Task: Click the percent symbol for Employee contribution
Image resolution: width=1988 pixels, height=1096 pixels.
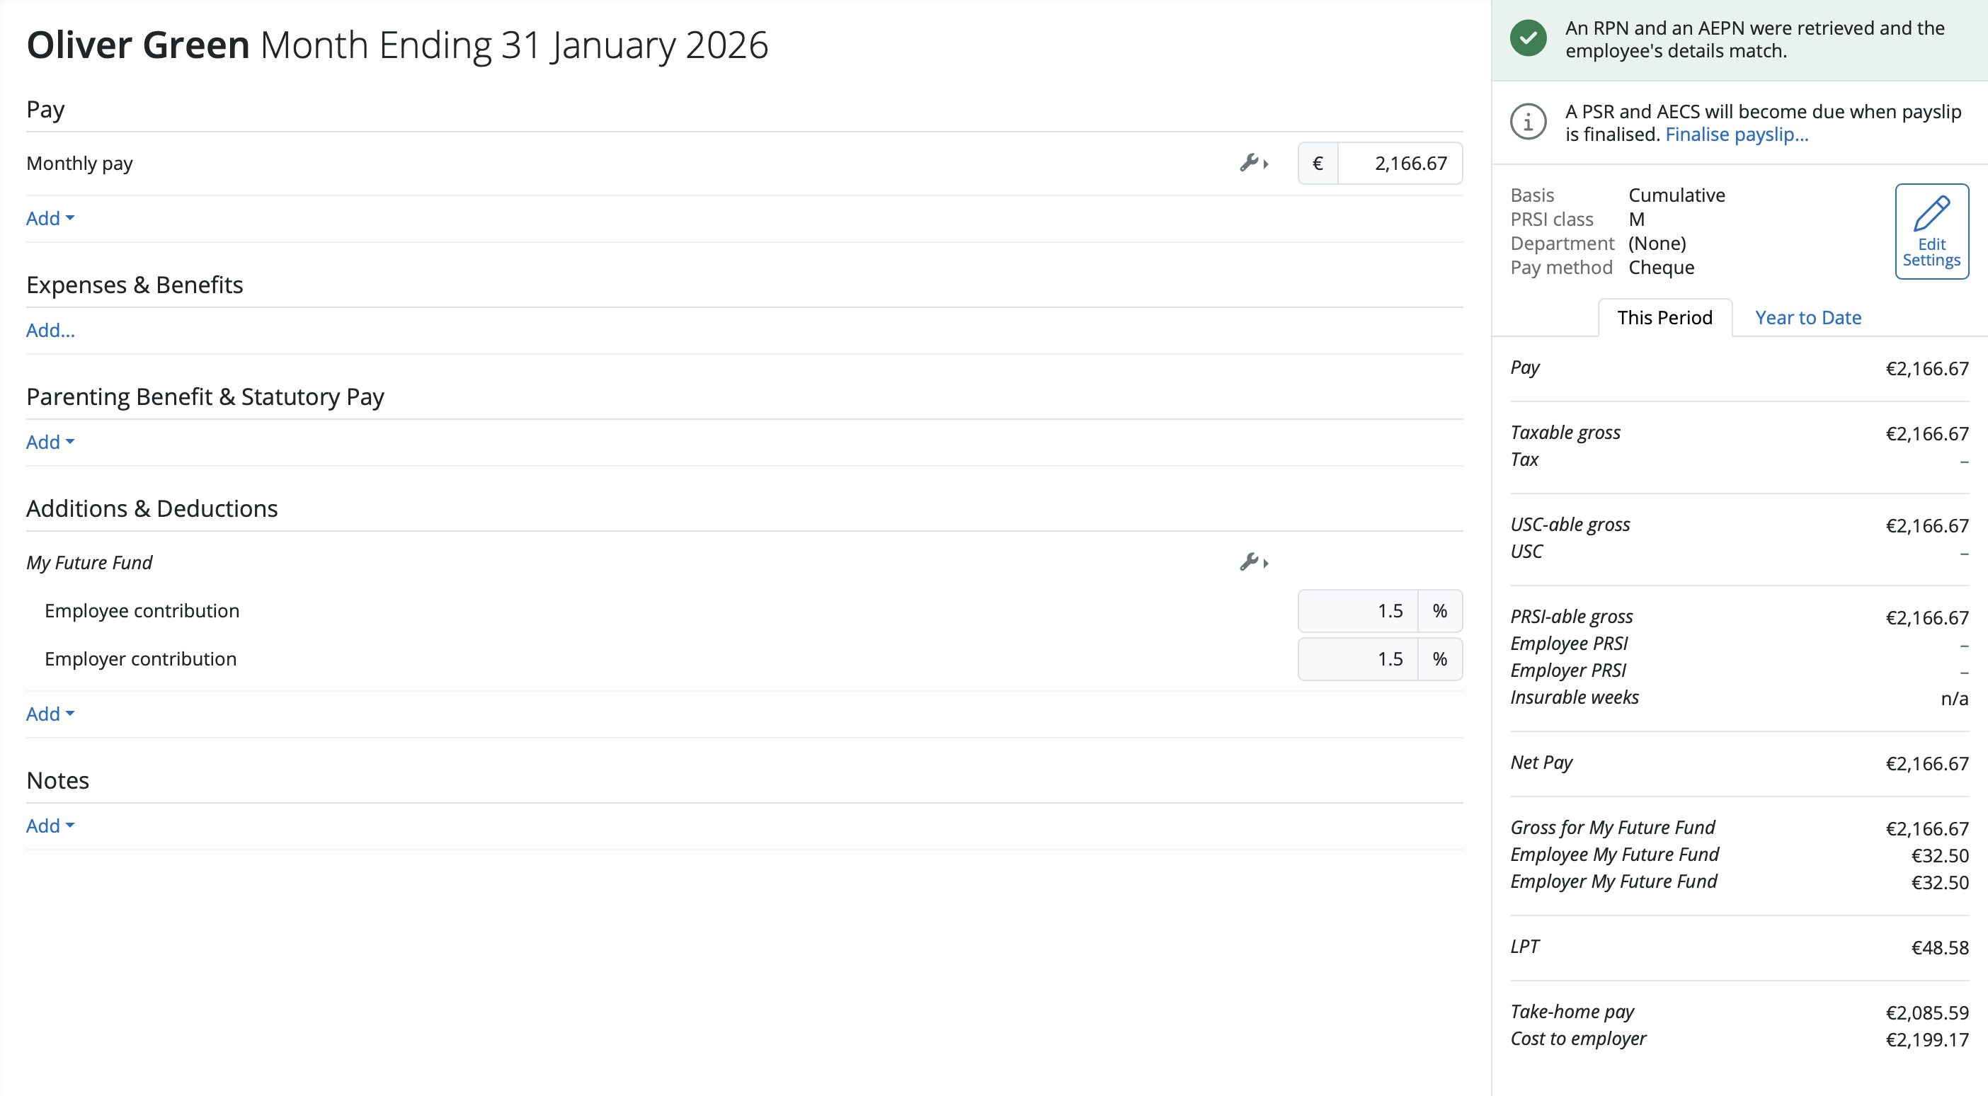Action: pyautogui.click(x=1439, y=611)
